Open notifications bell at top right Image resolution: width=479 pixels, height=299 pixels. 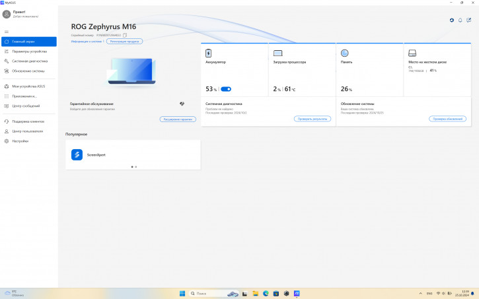[x=460, y=20]
